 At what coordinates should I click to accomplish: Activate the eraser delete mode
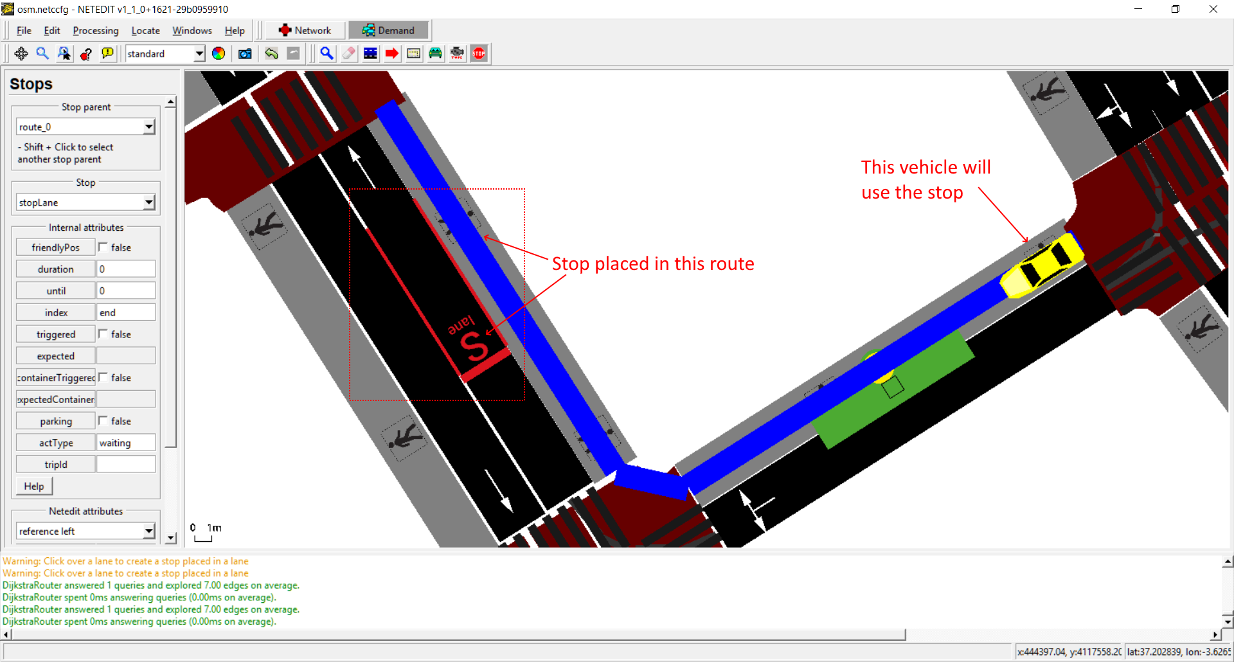pos(348,54)
